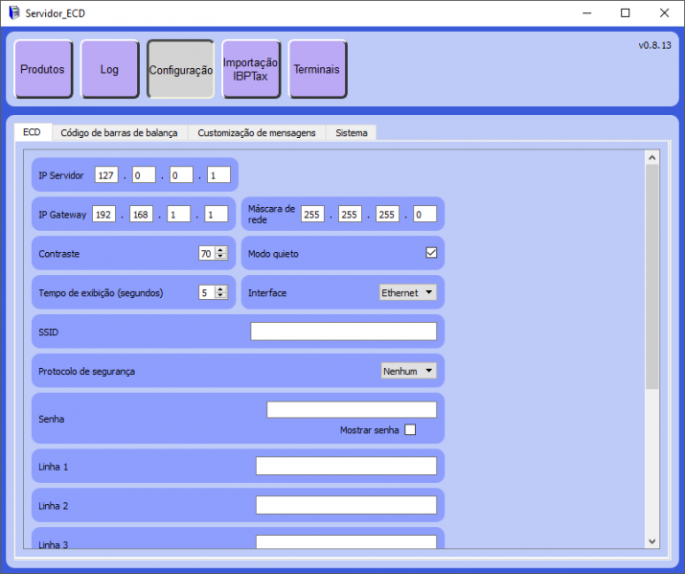Focus the Linha 1 text field
The width and height of the screenshot is (685, 574).
coord(346,466)
